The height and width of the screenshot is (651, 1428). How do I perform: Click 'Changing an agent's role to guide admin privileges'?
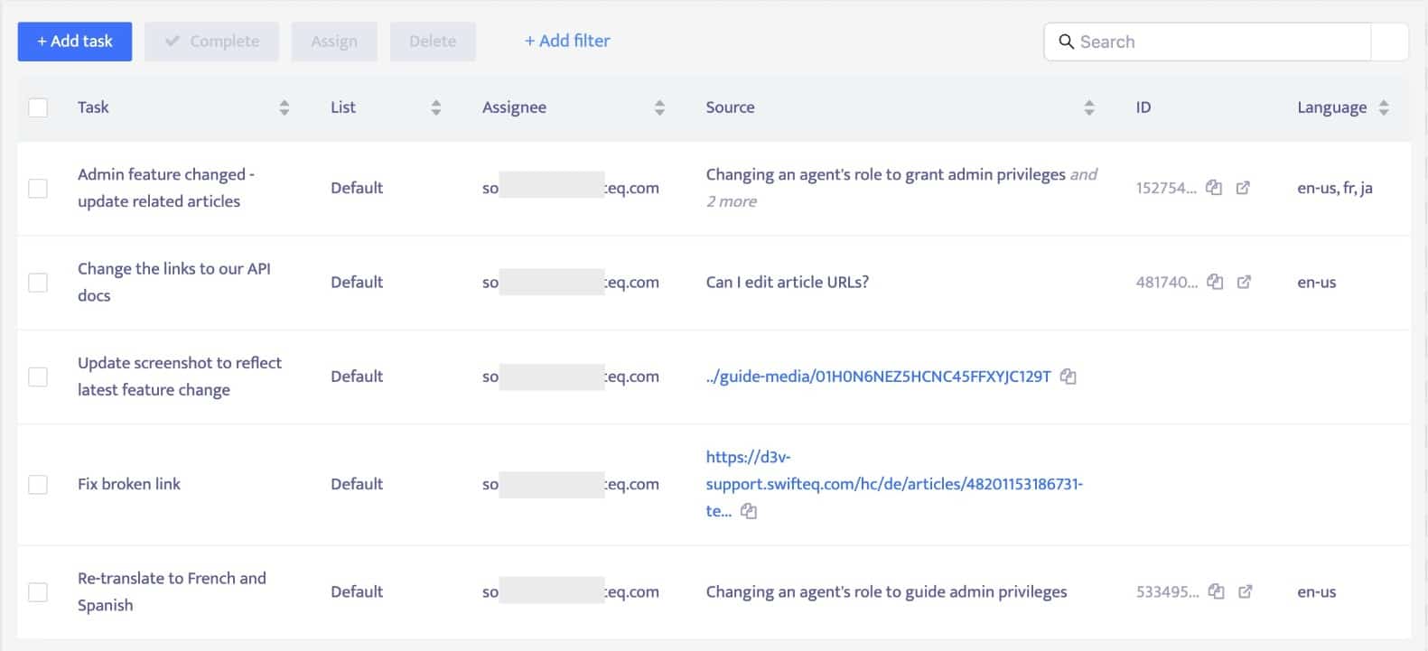(x=886, y=591)
